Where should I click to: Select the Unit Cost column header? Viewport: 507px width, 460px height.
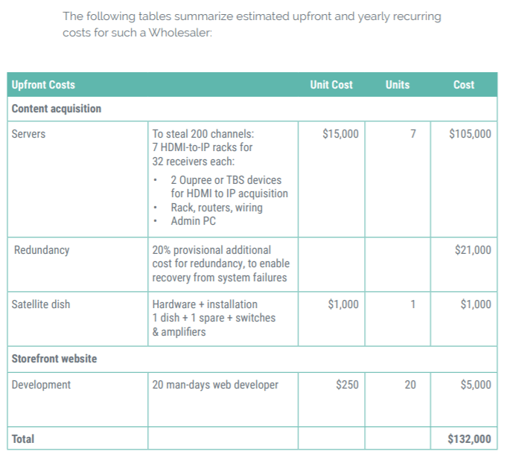pyautogui.click(x=331, y=85)
